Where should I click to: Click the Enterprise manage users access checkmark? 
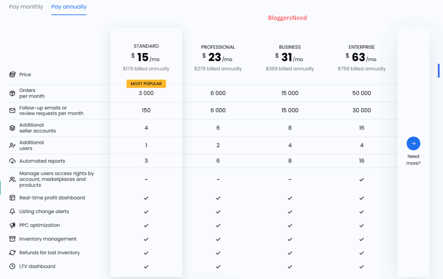point(362,180)
